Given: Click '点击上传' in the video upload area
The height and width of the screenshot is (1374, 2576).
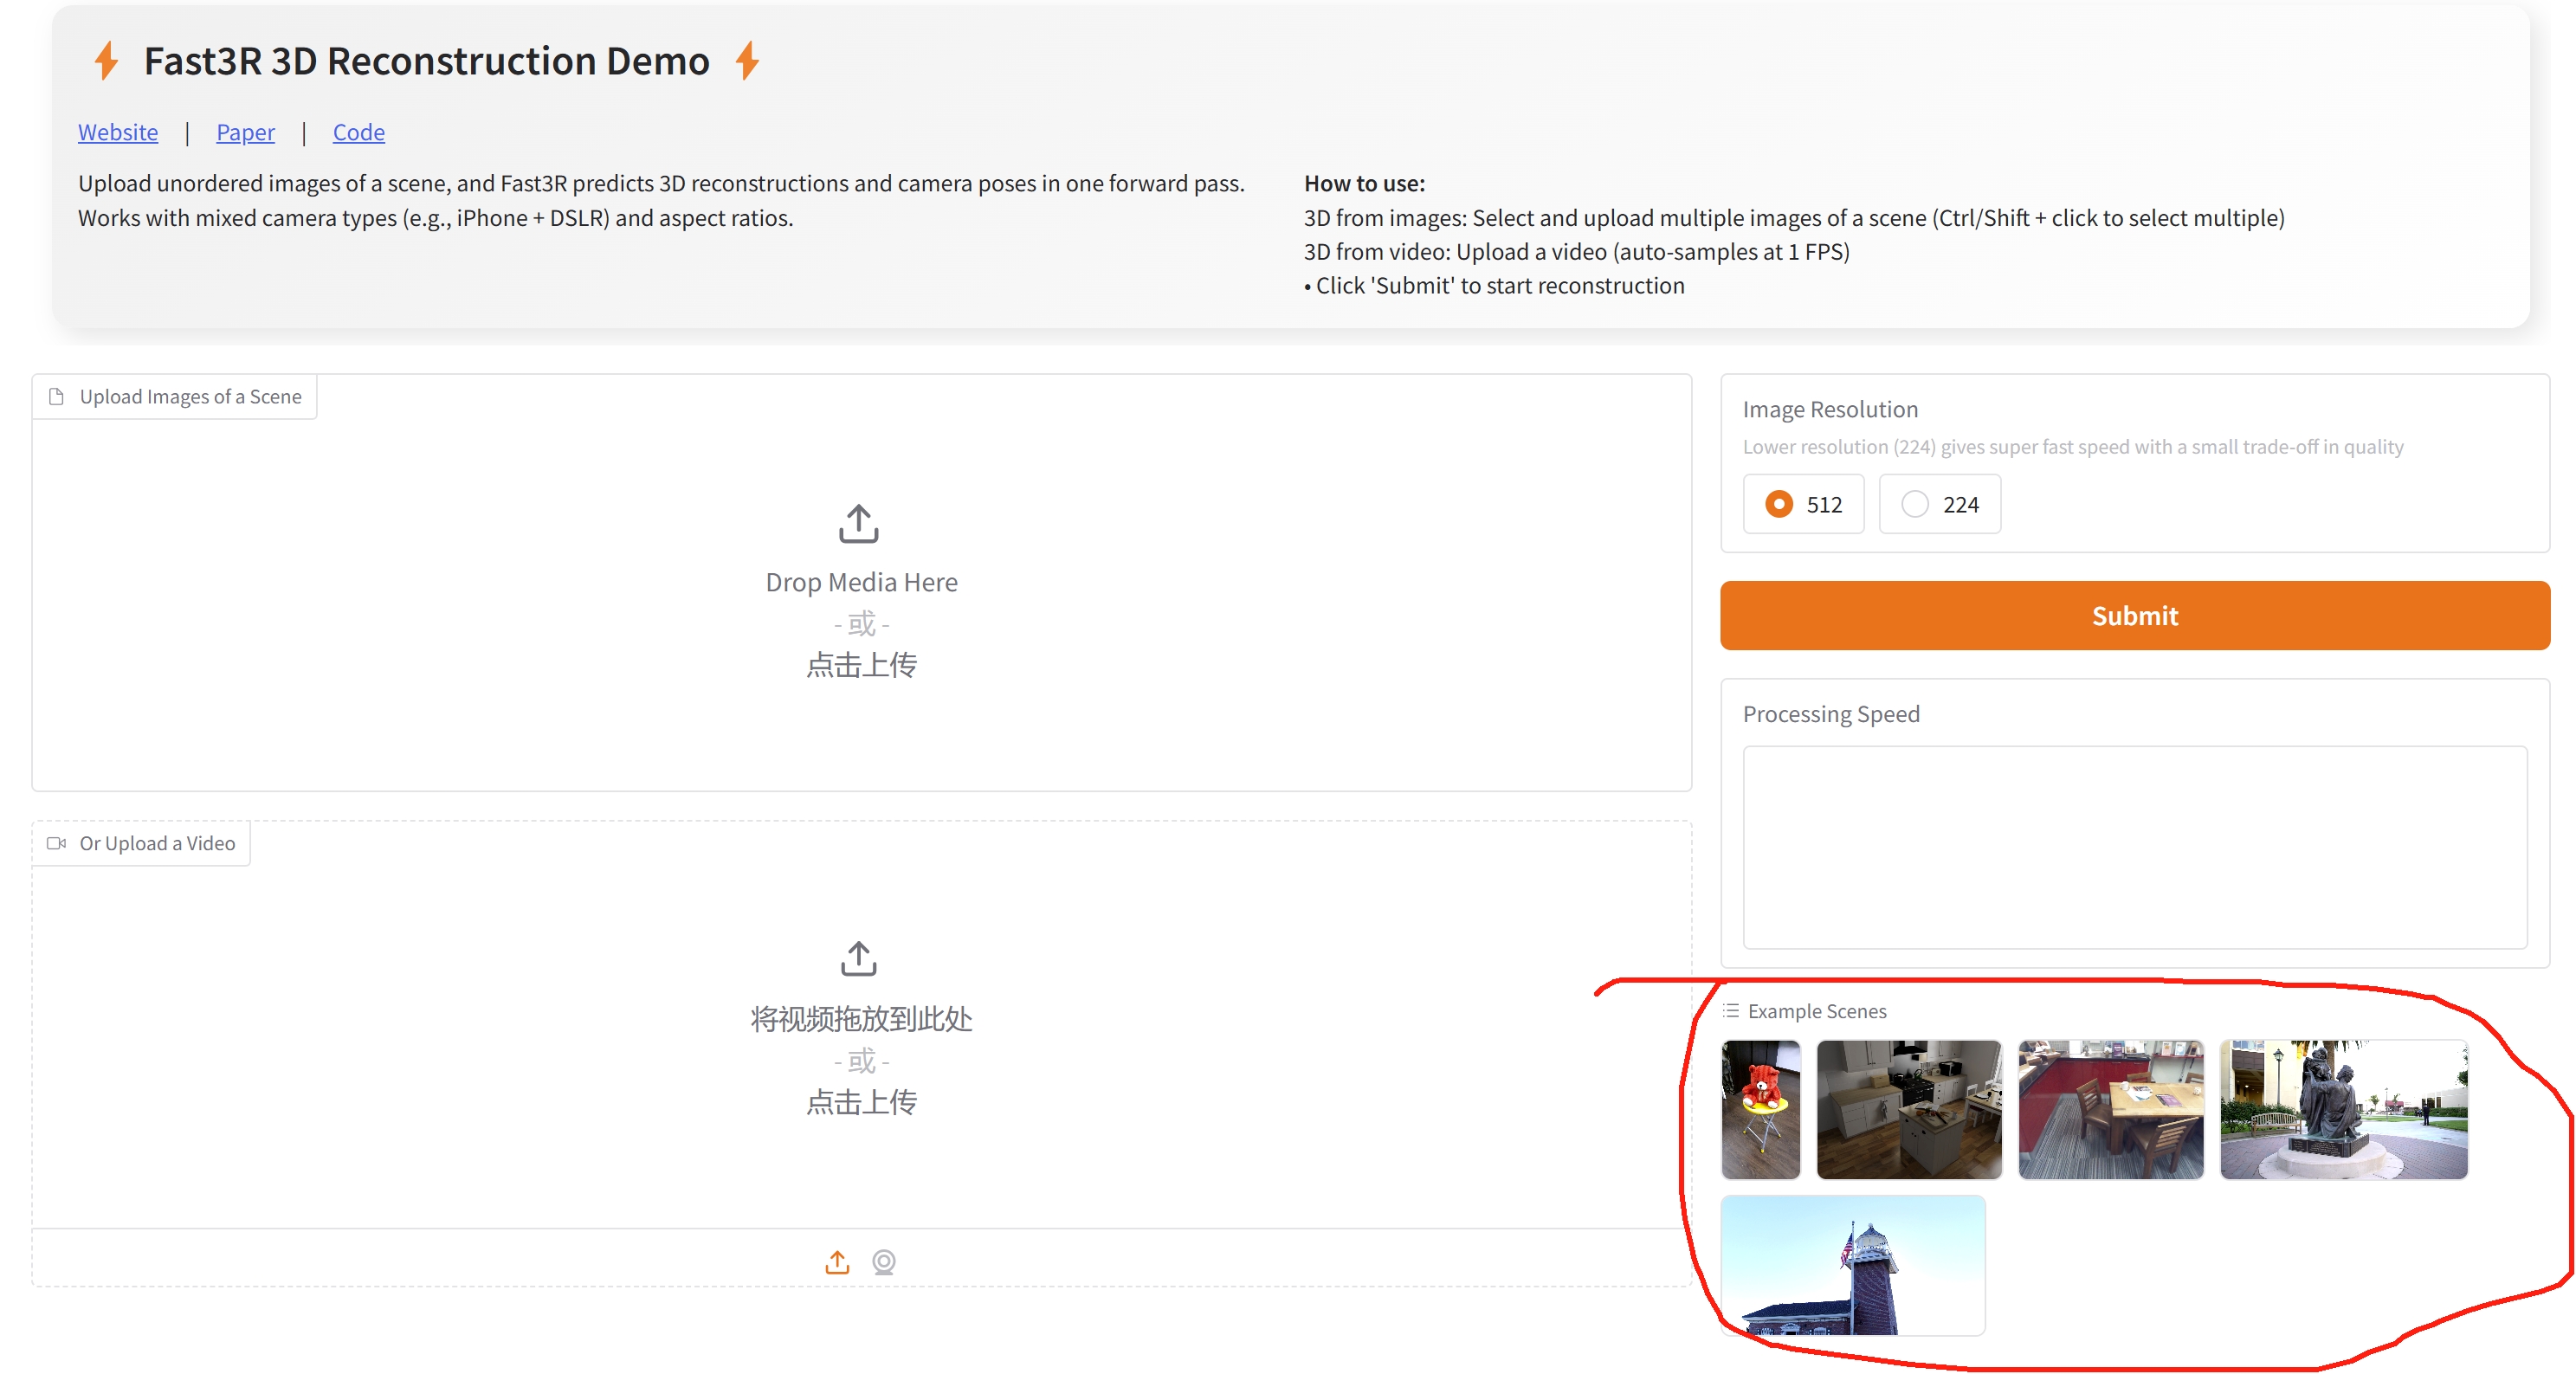Looking at the screenshot, I should click(861, 1102).
